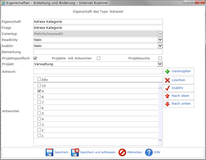This screenshot has width=206, height=160.
Task: Uncheck the Projektspezifisch checkbox
Action: (35, 58)
